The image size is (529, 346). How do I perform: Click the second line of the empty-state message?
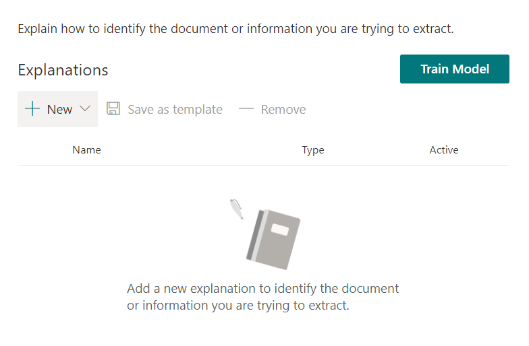238,306
